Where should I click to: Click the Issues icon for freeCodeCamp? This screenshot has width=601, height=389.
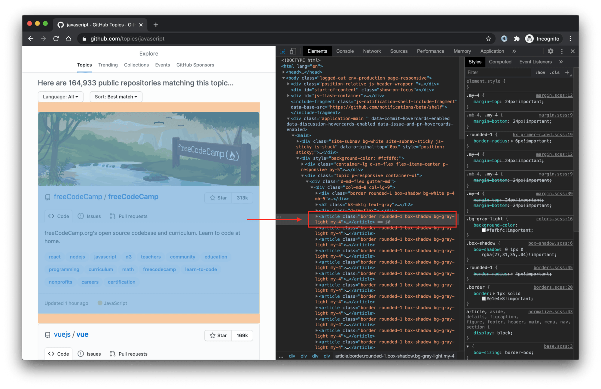coord(81,216)
